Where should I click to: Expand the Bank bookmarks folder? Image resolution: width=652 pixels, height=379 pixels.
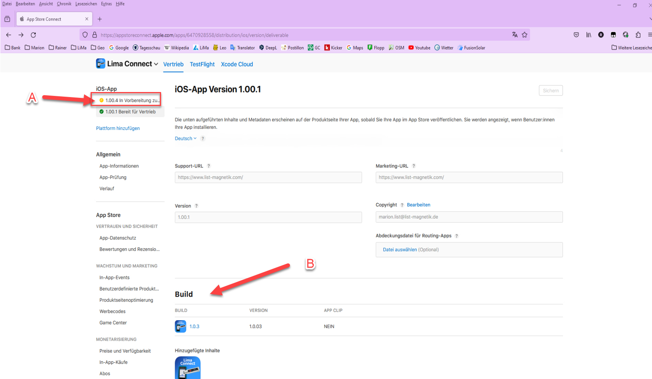pyautogui.click(x=13, y=48)
